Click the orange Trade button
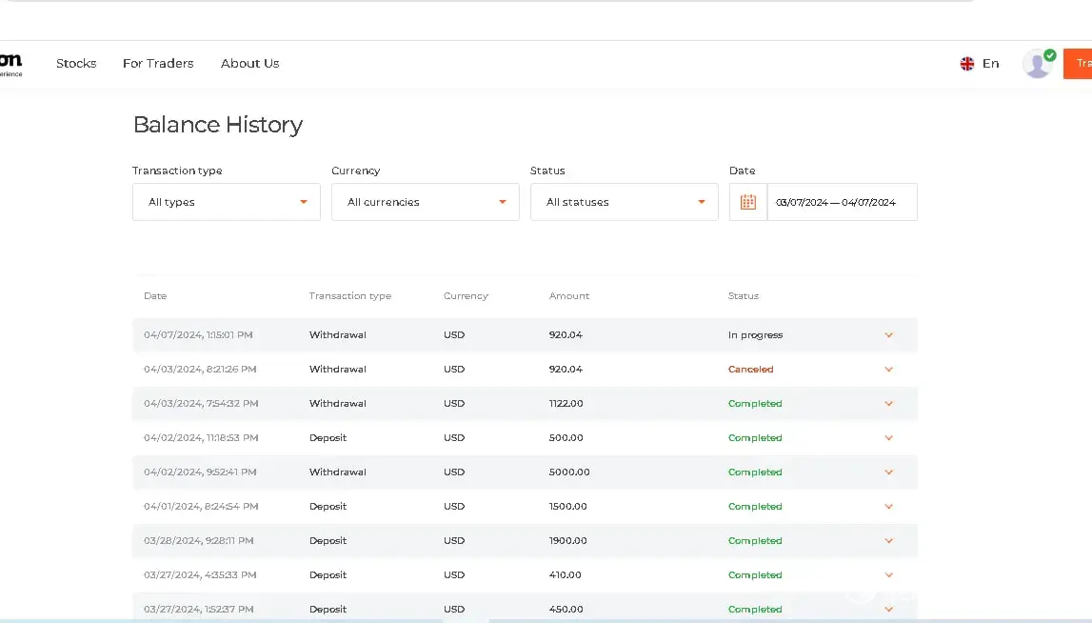 [x=1079, y=64]
